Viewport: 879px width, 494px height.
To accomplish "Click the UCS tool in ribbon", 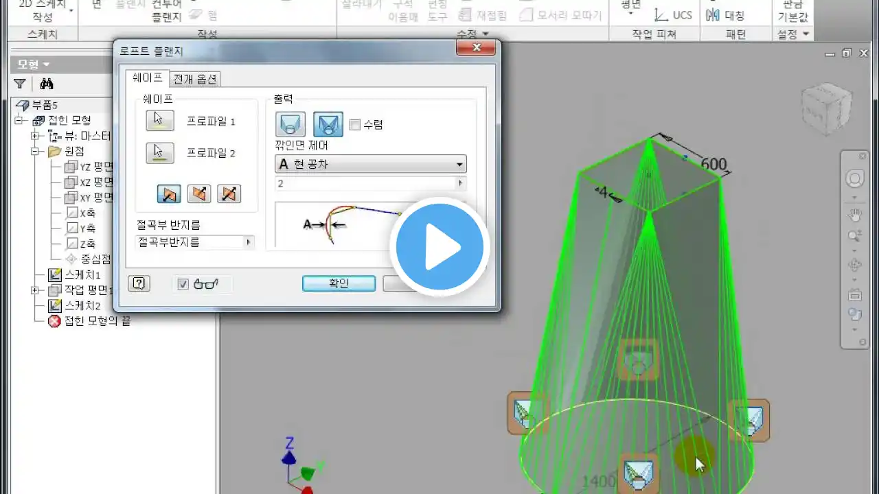I will (x=673, y=15).
